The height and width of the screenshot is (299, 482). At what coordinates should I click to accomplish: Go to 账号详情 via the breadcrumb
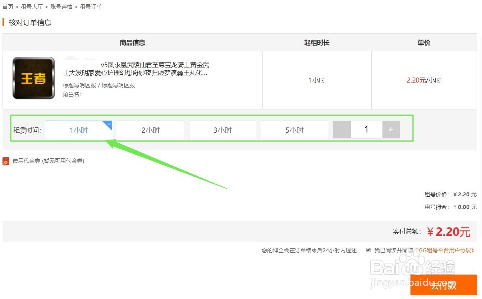61,6
